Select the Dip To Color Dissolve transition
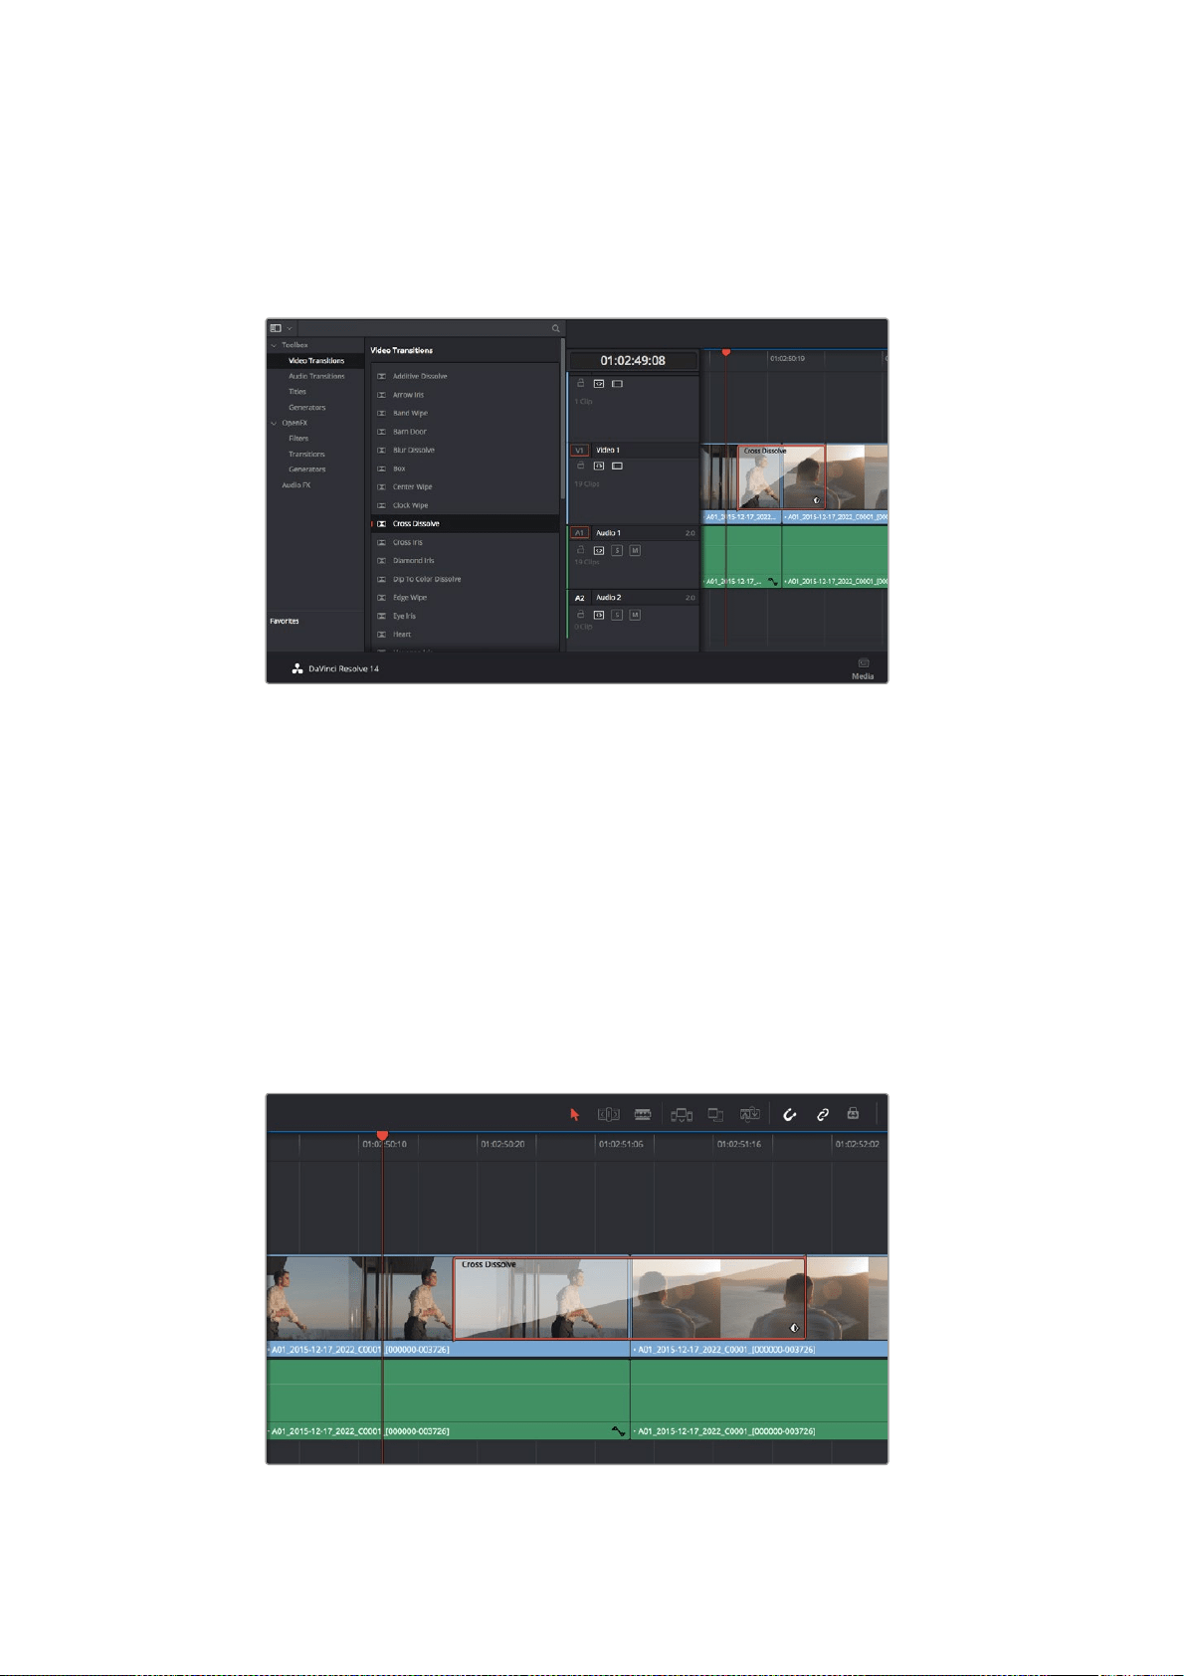 (x=465, y=579)
